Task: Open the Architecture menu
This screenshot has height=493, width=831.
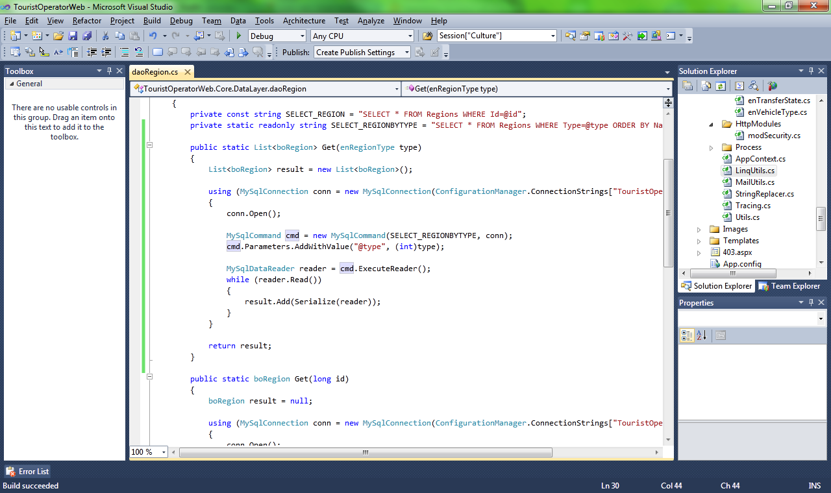Action: coord(304,21)
